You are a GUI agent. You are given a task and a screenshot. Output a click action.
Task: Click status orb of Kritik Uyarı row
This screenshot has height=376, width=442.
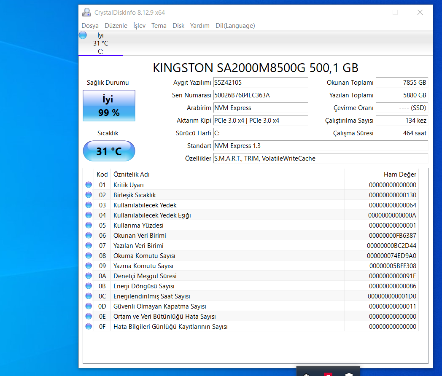click(x=89, y=185)
